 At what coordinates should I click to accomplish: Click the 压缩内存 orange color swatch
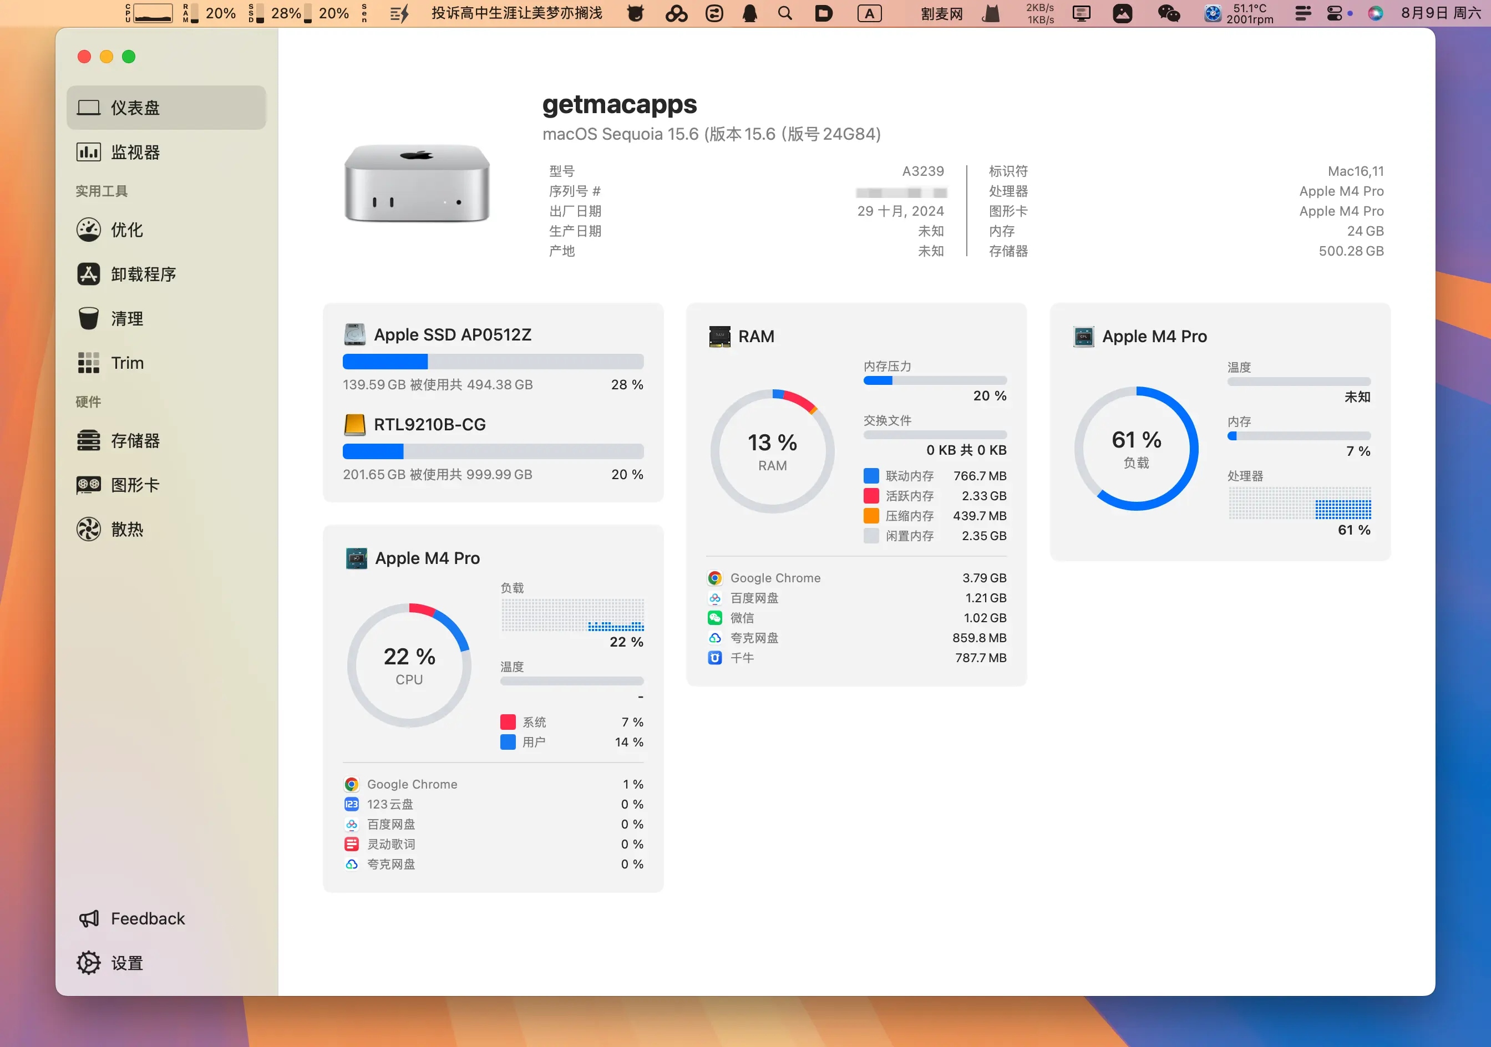(x=871, y=516)
